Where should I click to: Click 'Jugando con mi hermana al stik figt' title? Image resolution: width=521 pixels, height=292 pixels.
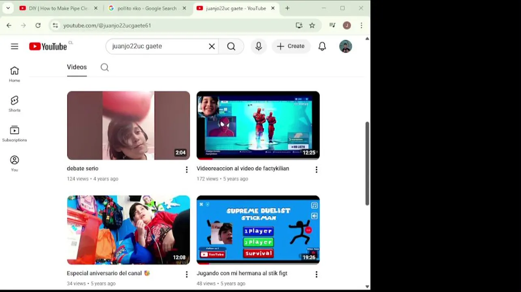click(x=242, y=273)
